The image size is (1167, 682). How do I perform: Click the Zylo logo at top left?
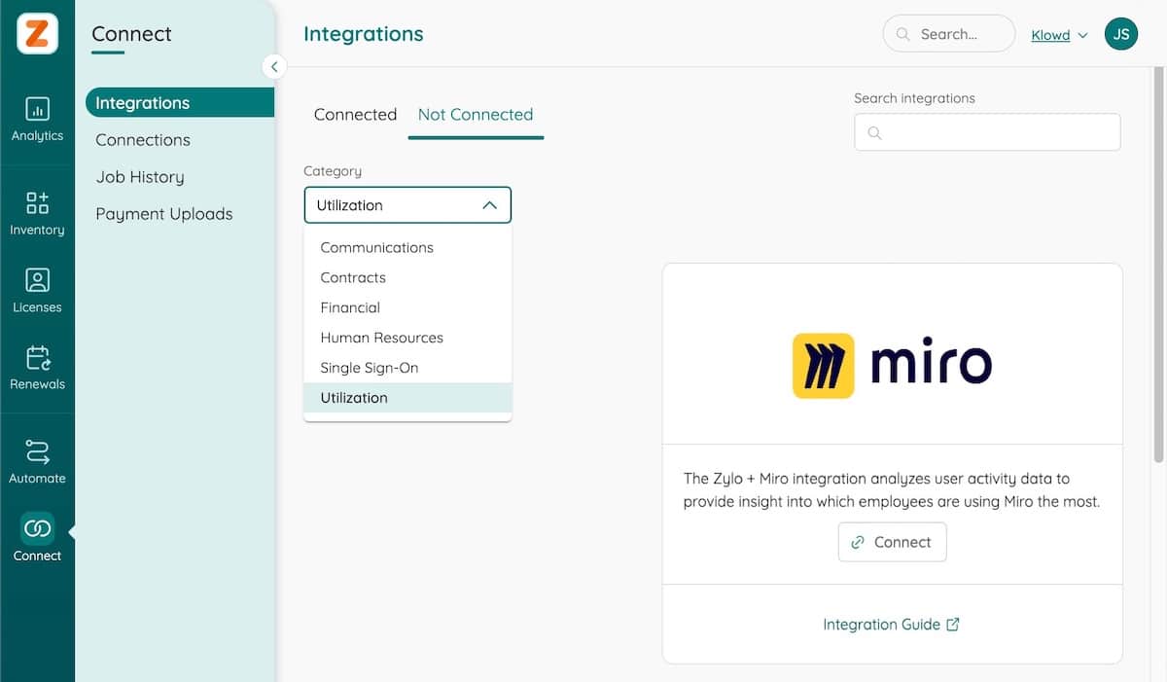35,33
